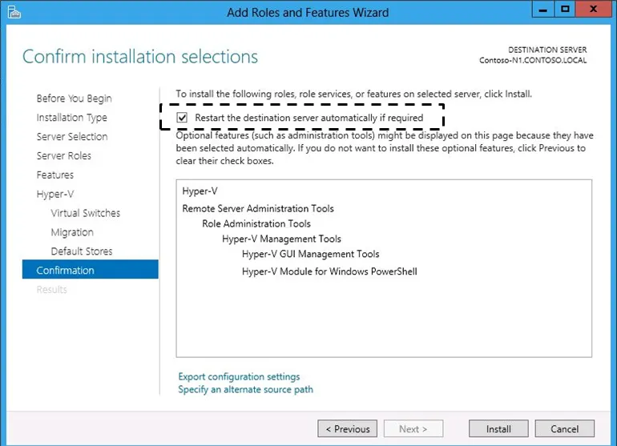Minimize the wizard window
The image size is (617, 446).
tap(543, 9)
